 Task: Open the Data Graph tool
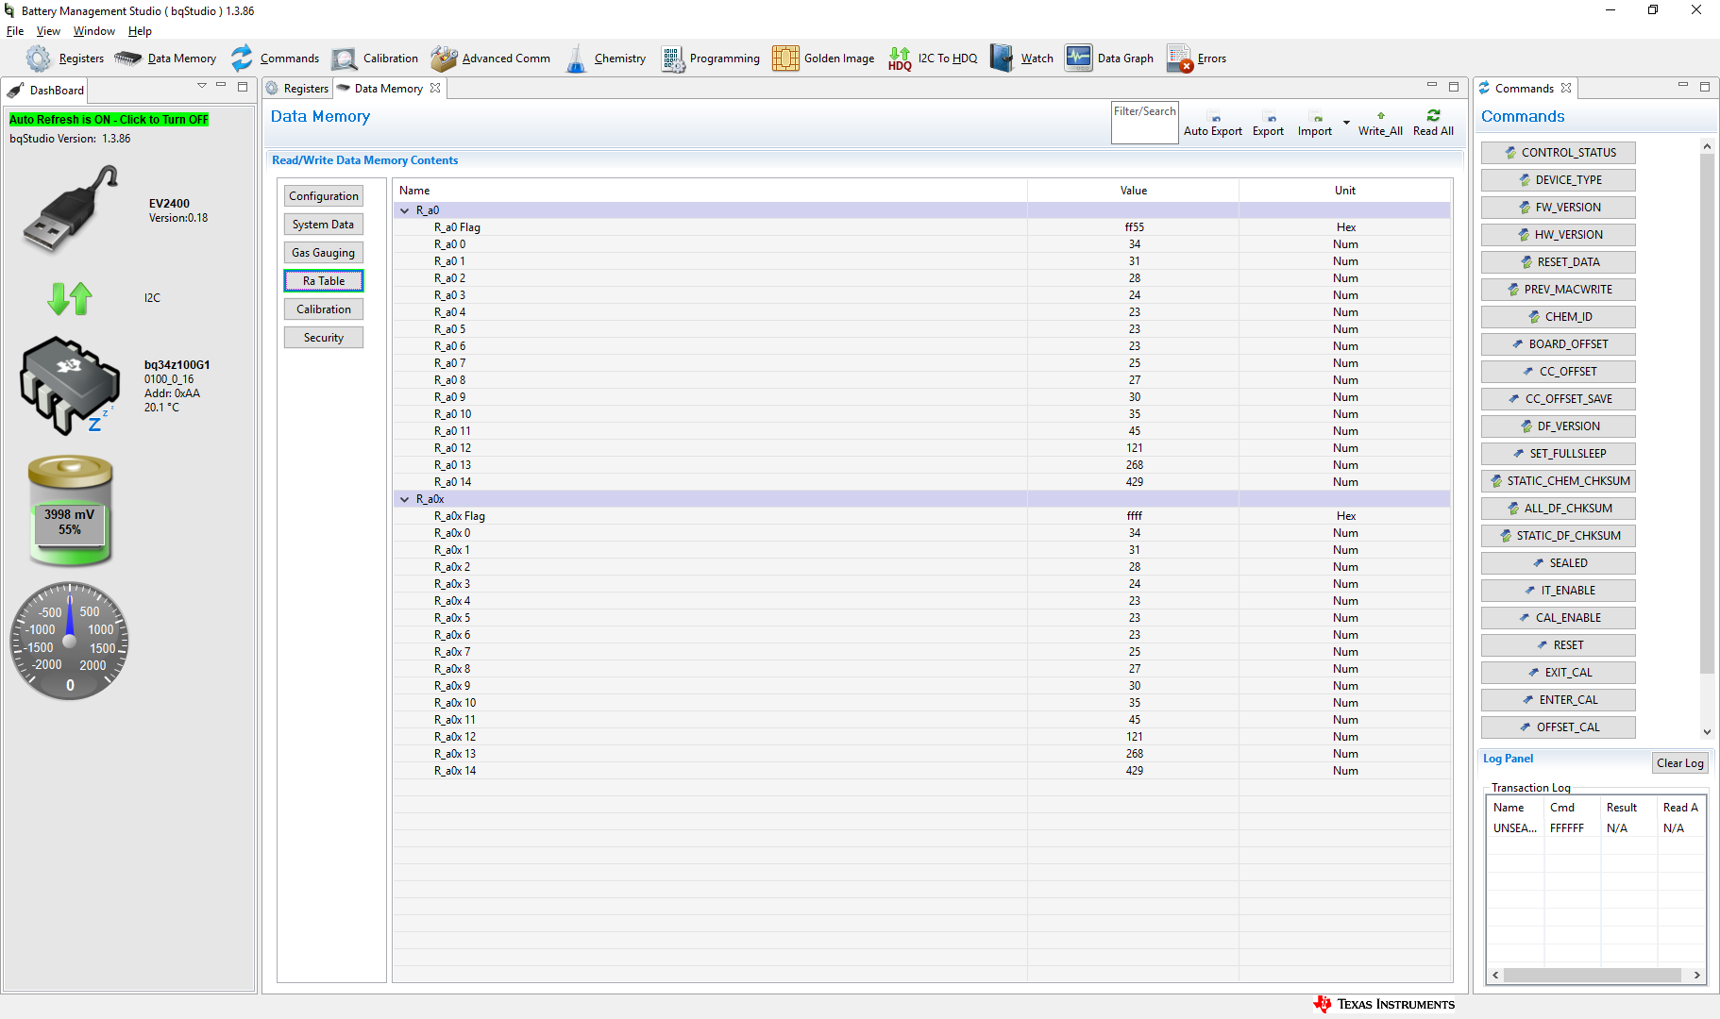[x=1109, y=58]
